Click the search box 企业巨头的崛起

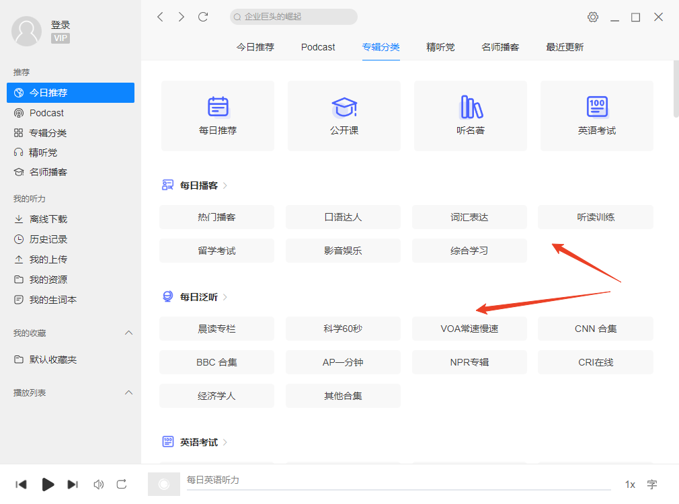(294, 17)
